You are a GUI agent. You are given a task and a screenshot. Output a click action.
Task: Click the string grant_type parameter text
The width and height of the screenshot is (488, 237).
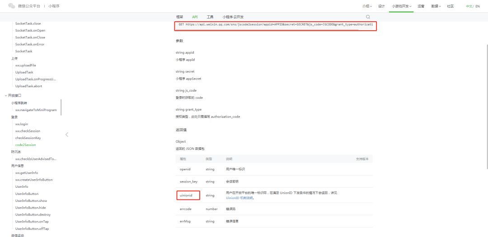pos(188,110)
